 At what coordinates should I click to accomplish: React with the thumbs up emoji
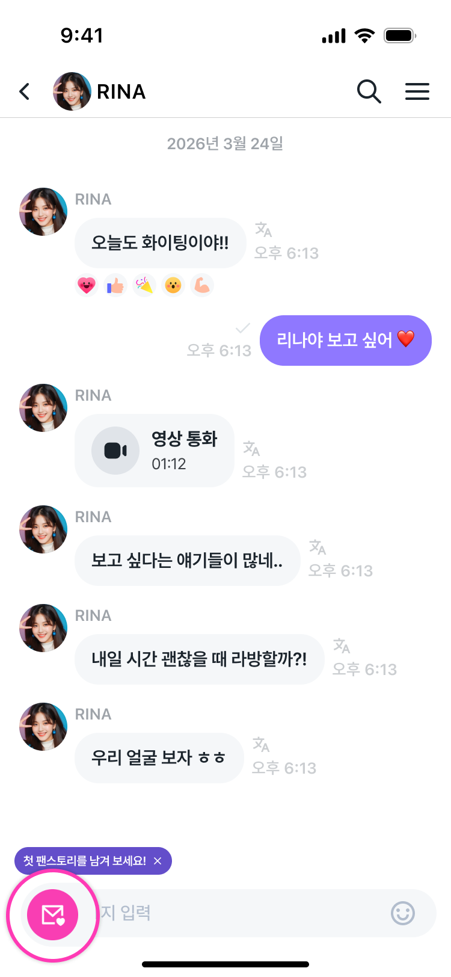pos(115,285)
